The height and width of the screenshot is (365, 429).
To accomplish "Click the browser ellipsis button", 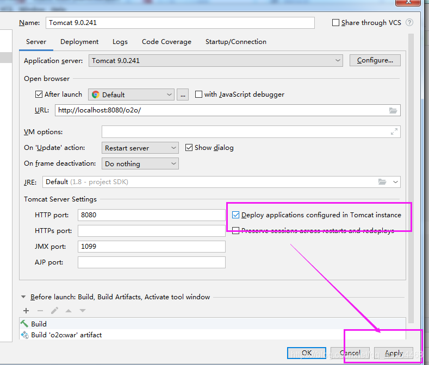I will click(x=183, y=95).
